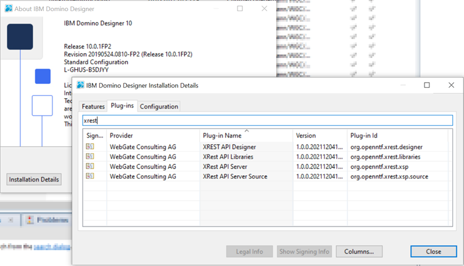Close the About IBM Domino Designer window
Screen dimensions: 464x266
pos(264,9)
